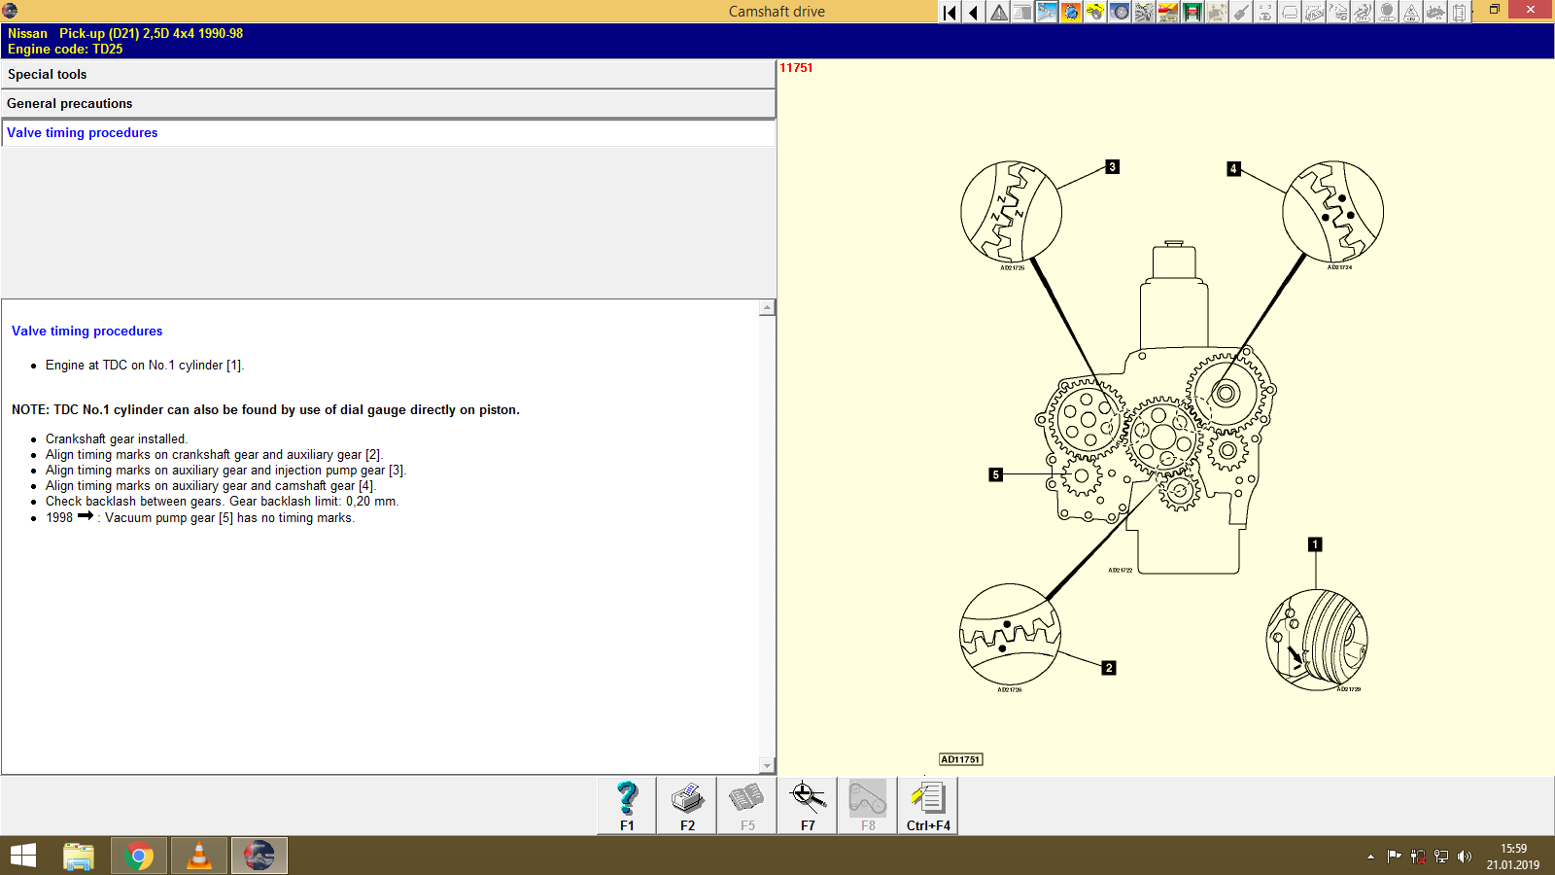Viewport: 1555px width, 875px height.
Task: Open Help via the F1 question mark icon
Action: [x=625, y=805]
